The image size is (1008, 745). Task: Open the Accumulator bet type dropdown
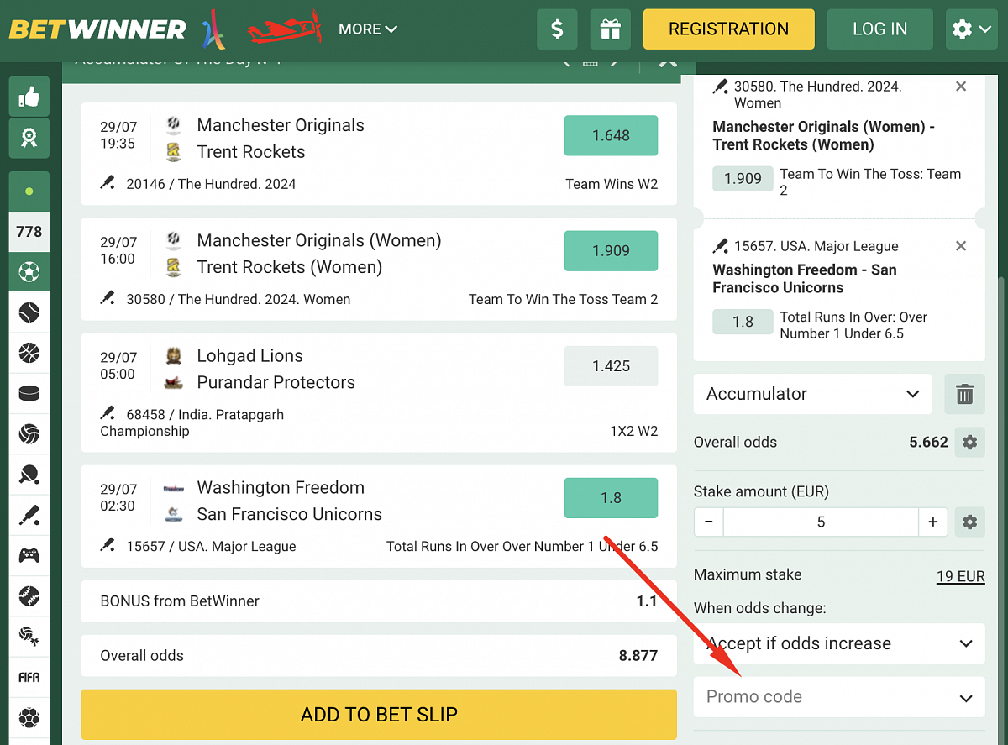coord(812,394)
